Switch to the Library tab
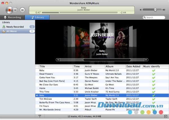The height and width of the screenshot is (120, 169). point(37,18)
